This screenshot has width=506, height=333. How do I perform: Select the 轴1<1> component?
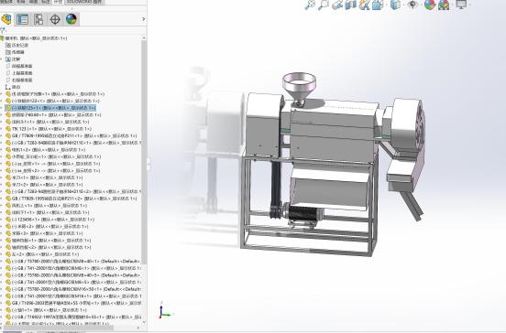pyautogui.click(x=46, y=310)
